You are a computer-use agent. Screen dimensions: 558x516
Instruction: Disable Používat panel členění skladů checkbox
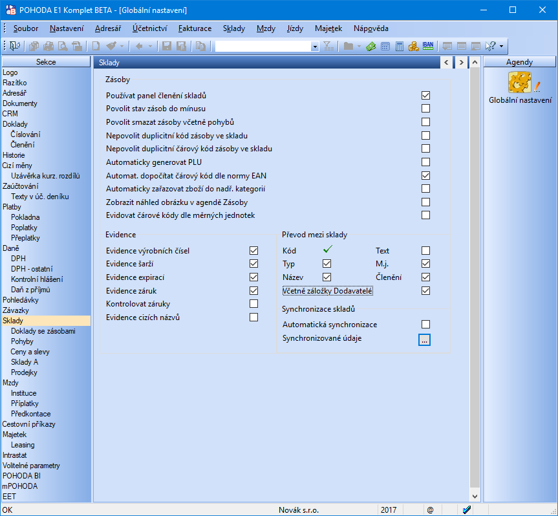click(x=425, y=95)
